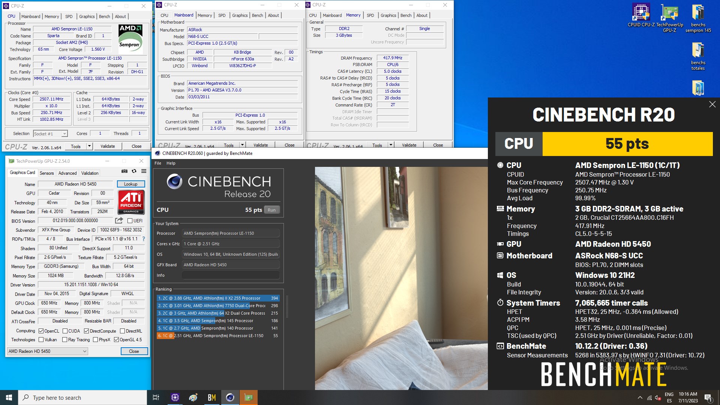Toggle the UEFI checkbox in GPU-Z

click(x=130, y=220)
